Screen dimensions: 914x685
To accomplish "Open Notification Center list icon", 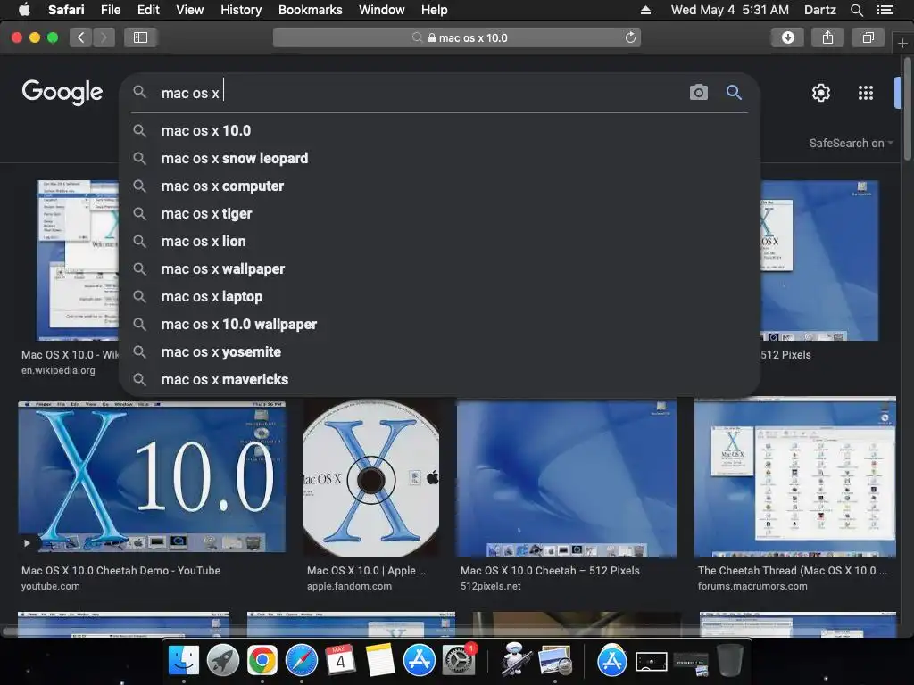I will tap(885, 10).
